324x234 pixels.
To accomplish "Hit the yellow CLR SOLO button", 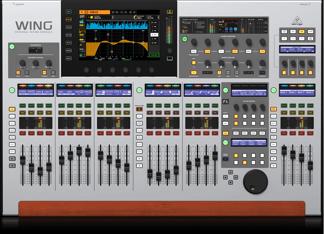I will 170,12.
